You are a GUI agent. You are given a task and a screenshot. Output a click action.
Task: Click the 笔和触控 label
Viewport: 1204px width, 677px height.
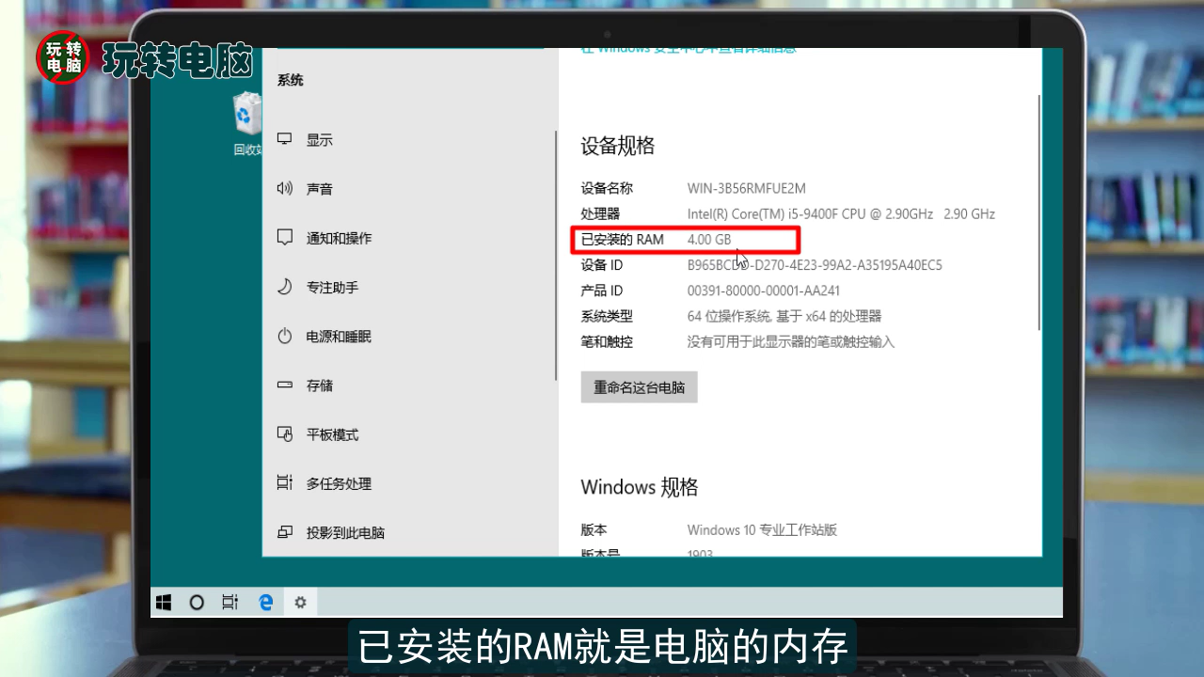click(607, 342)
